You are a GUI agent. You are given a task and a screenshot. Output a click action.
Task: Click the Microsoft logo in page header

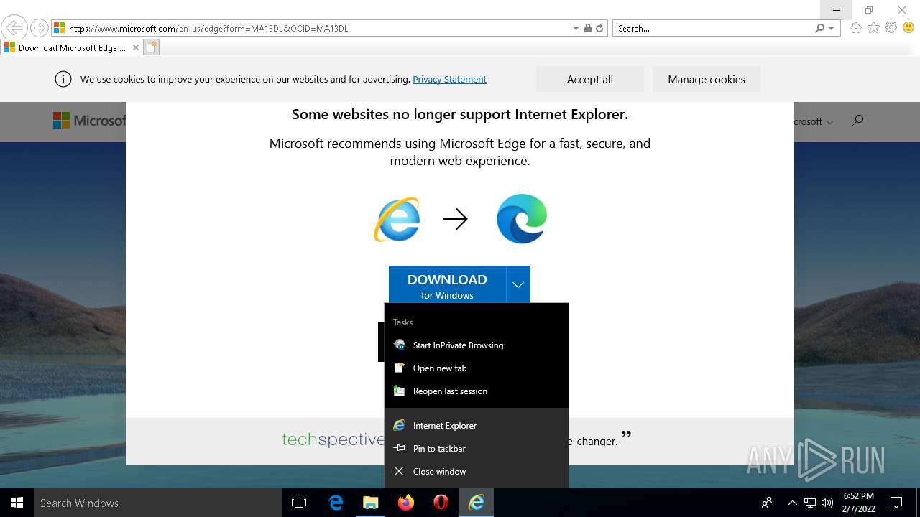coord(89,121)
